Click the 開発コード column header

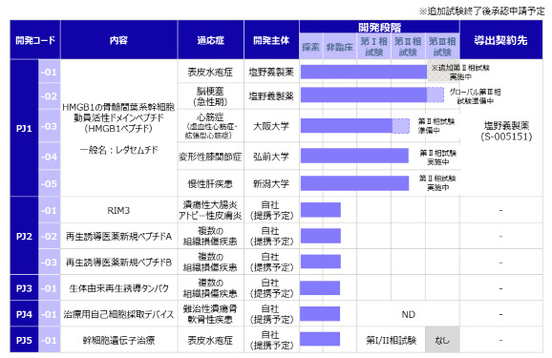[35, 40]
